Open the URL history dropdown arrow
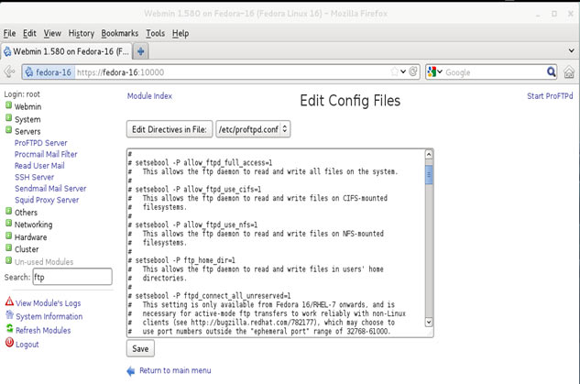This screenshot has height=384, width=580. coord(403,71)
